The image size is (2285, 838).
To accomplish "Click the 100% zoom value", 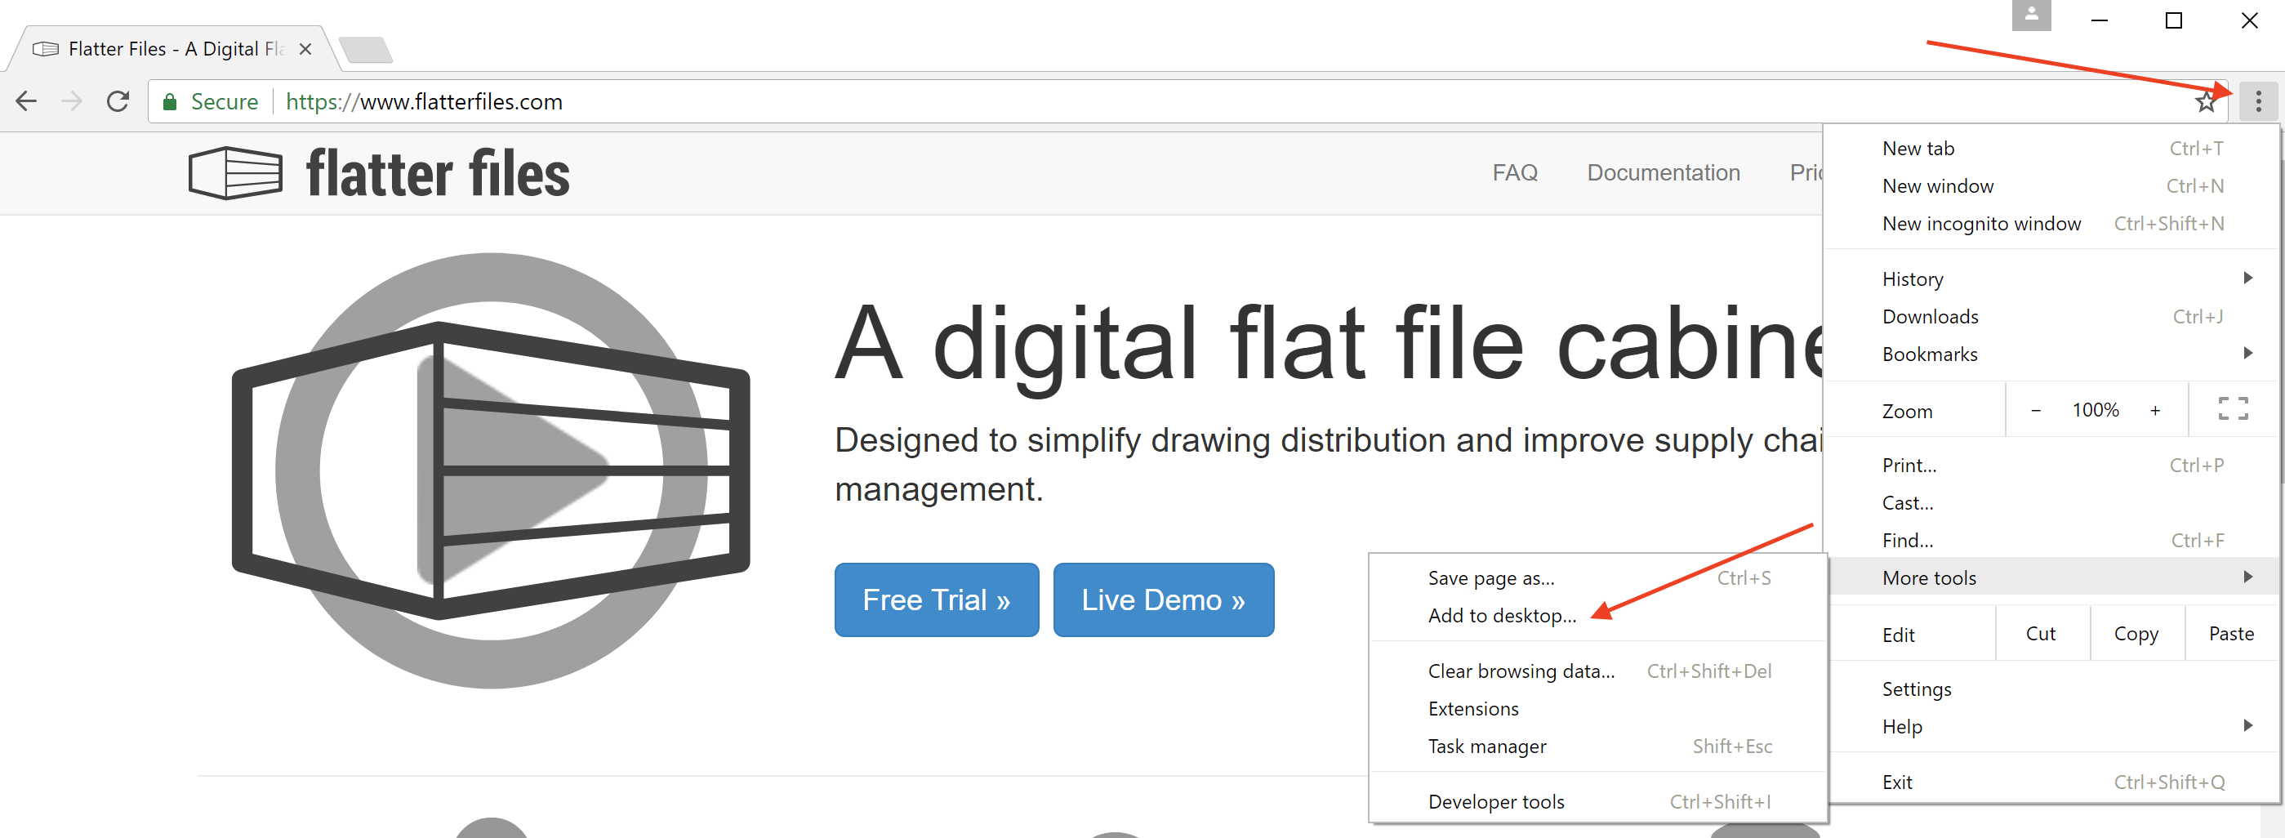I will tap(2096, 410).
